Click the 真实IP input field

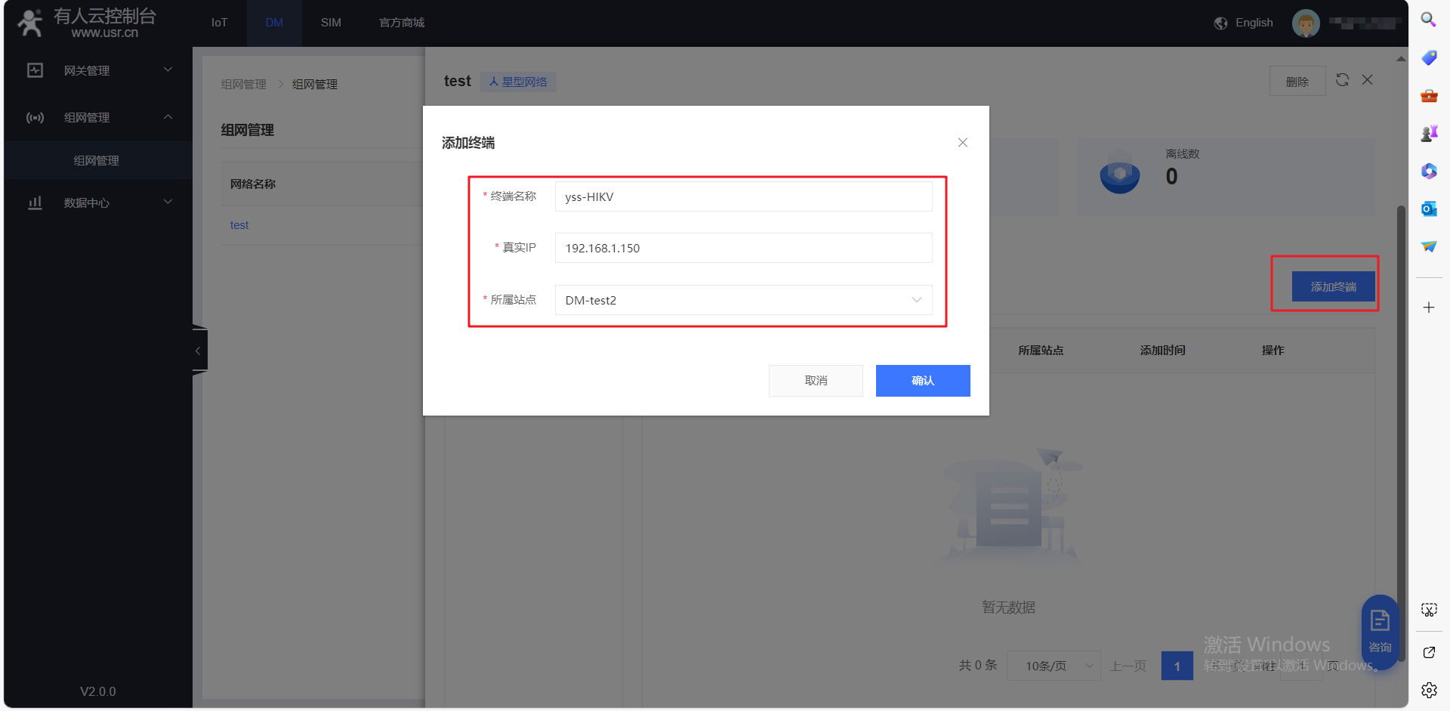point(743,248)
